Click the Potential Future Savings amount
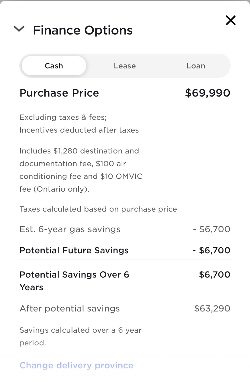This screenshot has width=250, height=382. pyautogui.click(x=211, y=250)
